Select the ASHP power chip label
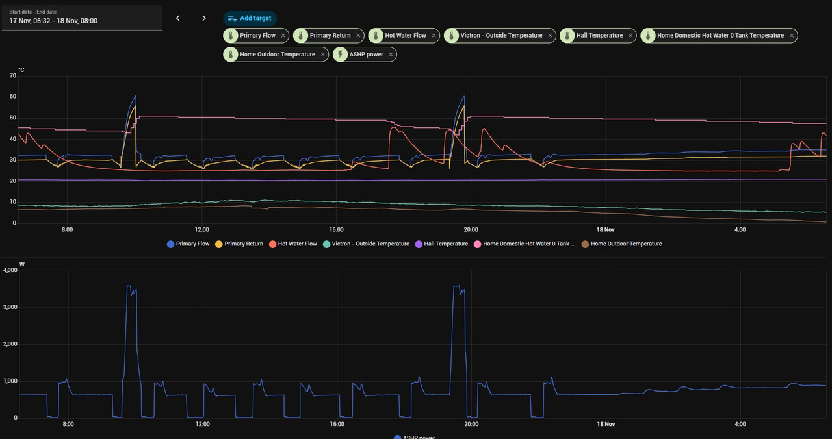This screenshot has width=832, height=439. tap(366, 55)
